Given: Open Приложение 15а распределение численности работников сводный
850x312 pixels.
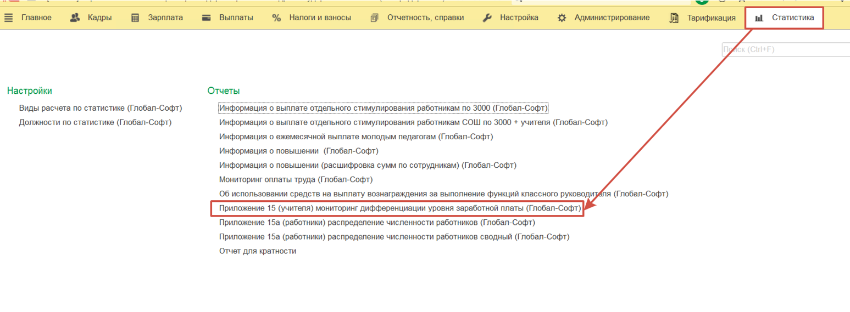Looking at the screenshot, I should coord(394,237).
